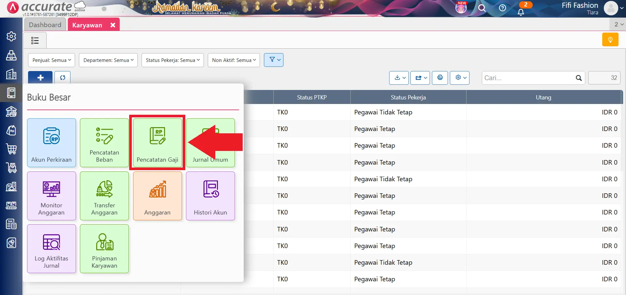Click the notification bell icon
This screenshot has width=626, height=295.
click(x=521, y=12)
